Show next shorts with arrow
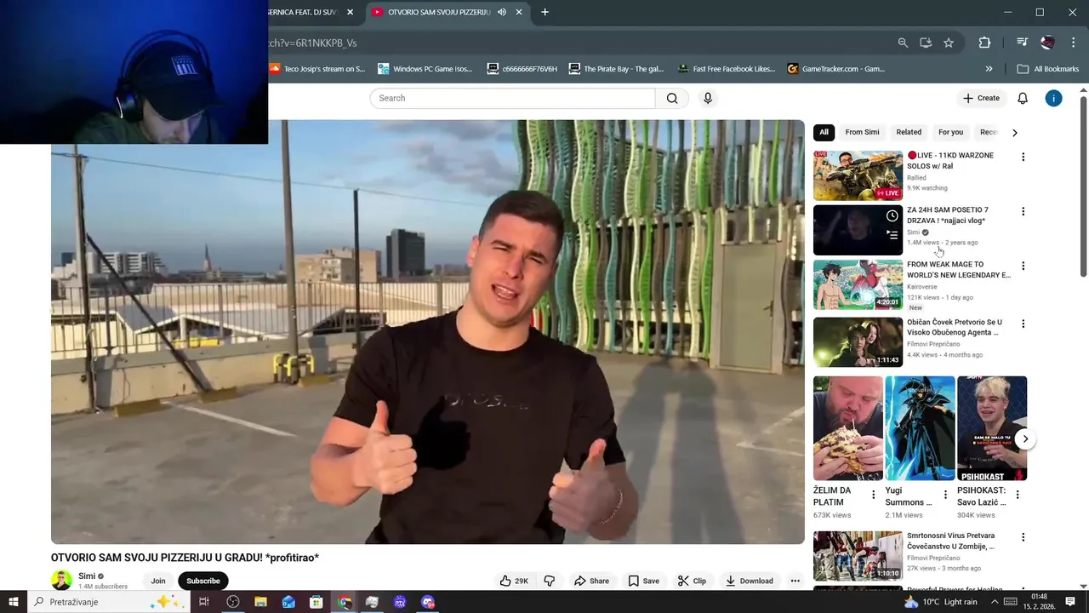Viewport: 1089px width, 613px height. (1025, 438)
